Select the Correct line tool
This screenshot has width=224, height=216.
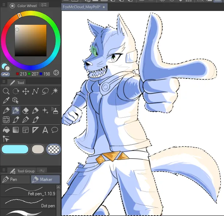(x=6, y=139)
